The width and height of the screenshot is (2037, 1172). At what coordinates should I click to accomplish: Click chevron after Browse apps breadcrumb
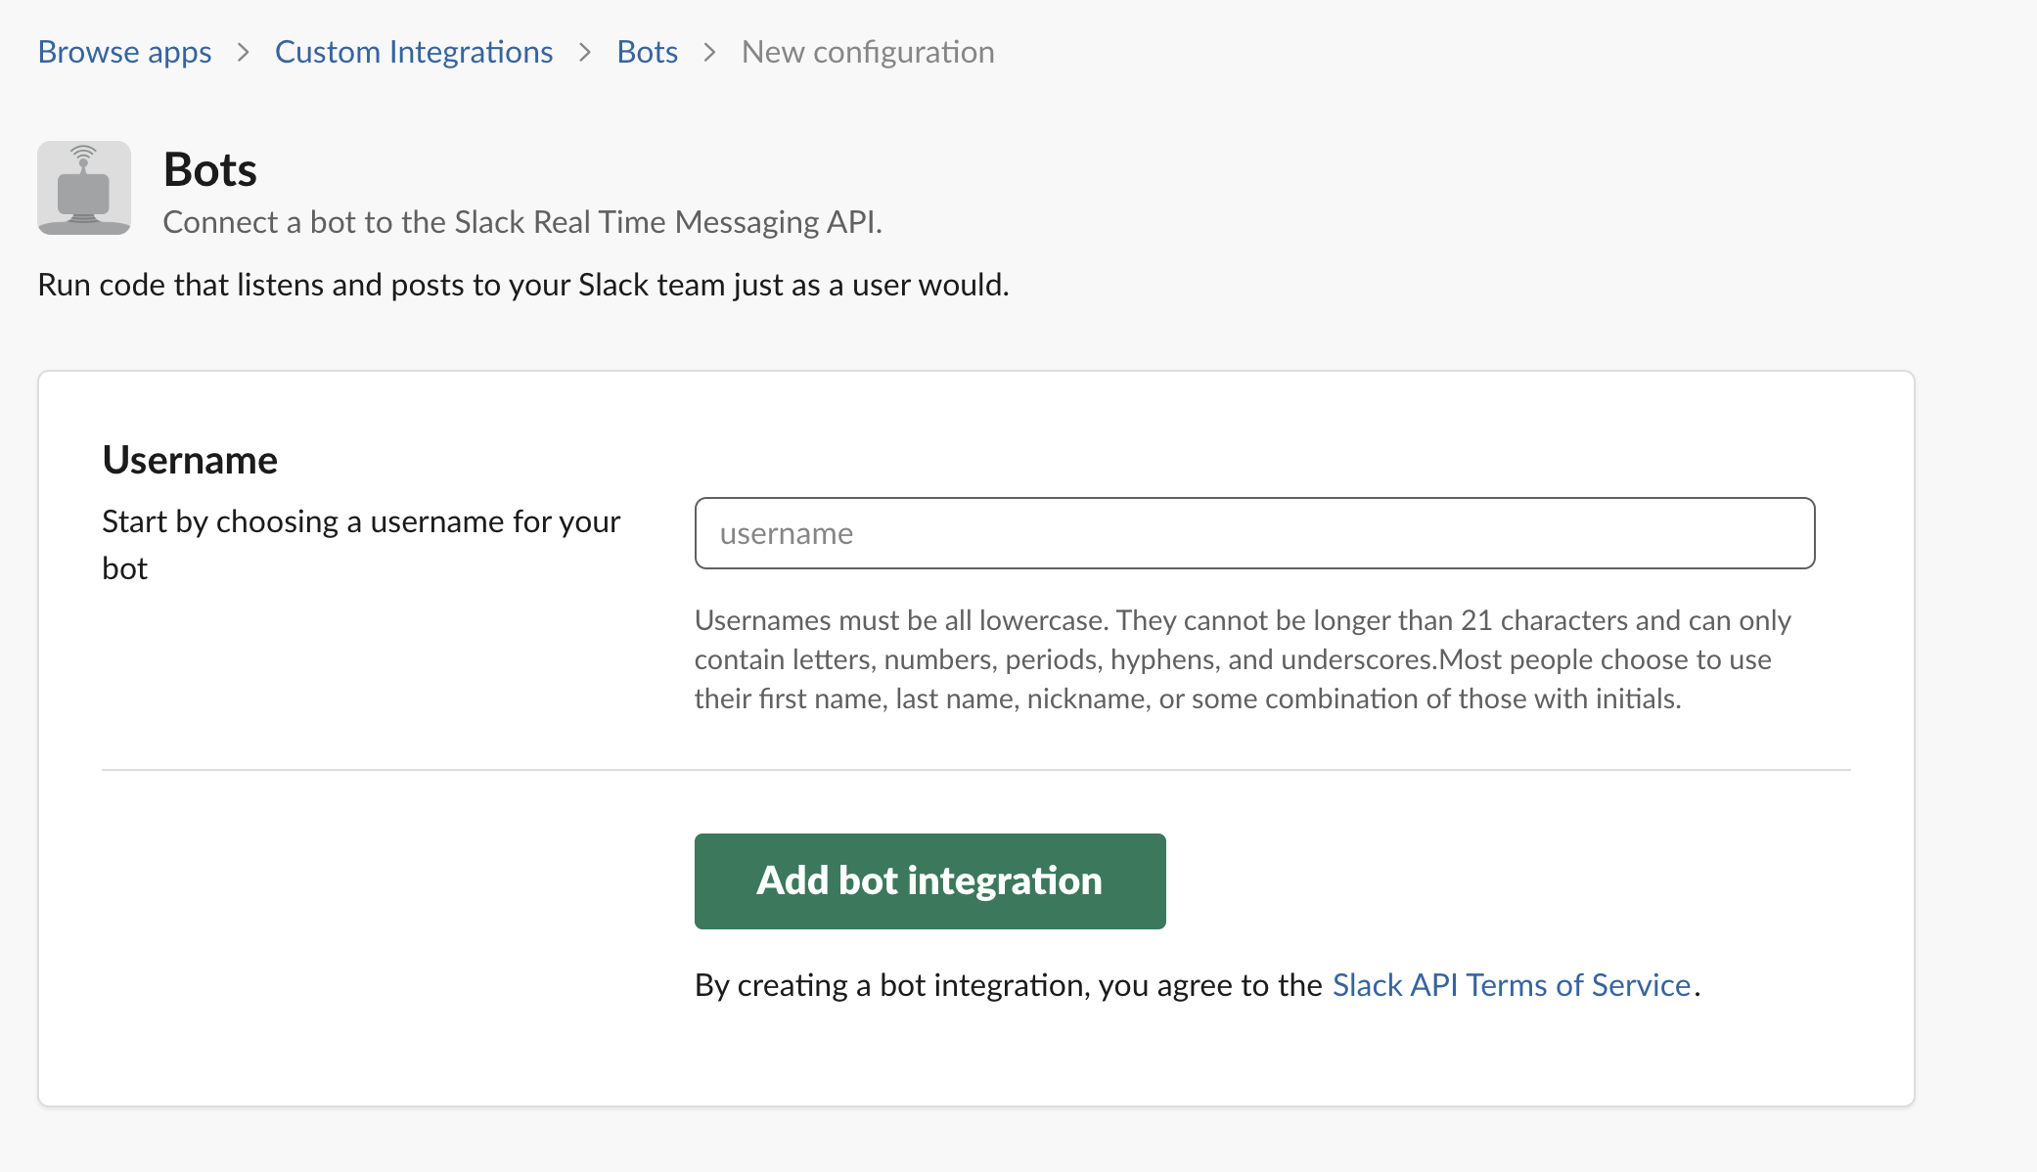pos(244,53)
